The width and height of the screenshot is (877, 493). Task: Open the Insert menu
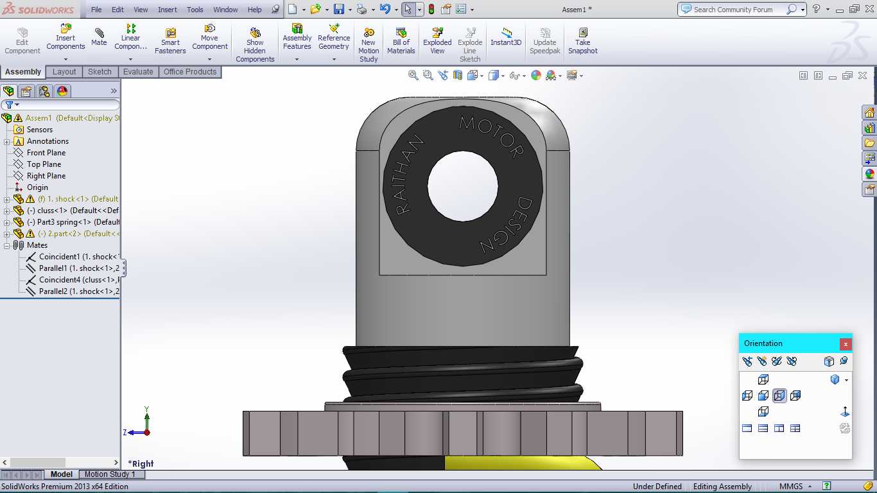coord(168,10)
